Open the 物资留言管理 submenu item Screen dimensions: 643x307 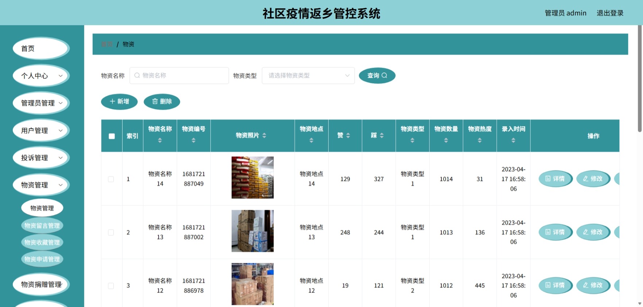(42, 226)
